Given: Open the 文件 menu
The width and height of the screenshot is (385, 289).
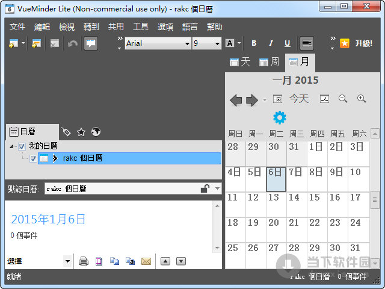Looking at the screenshot, I should click(17, 26).
